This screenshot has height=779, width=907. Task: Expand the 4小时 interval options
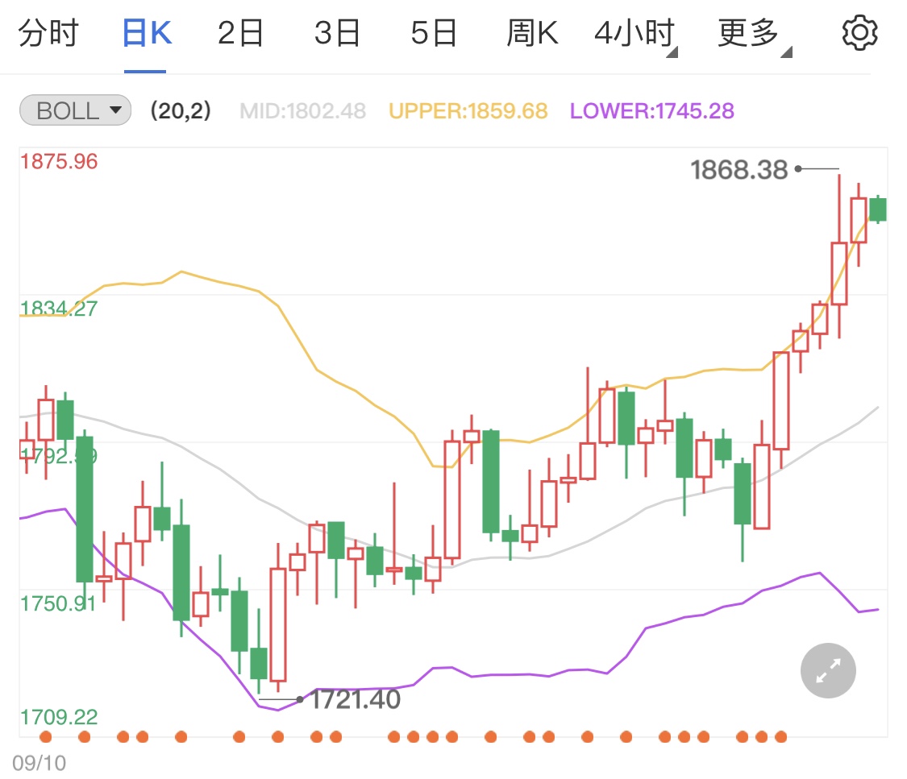(x=634, y=32)
